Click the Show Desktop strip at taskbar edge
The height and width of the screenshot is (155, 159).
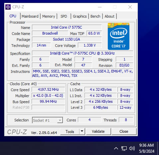tap(158, 148)
